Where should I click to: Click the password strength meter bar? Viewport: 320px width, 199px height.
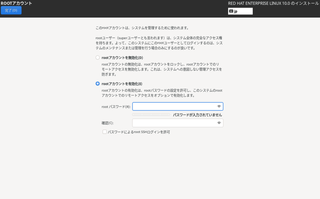151,115
